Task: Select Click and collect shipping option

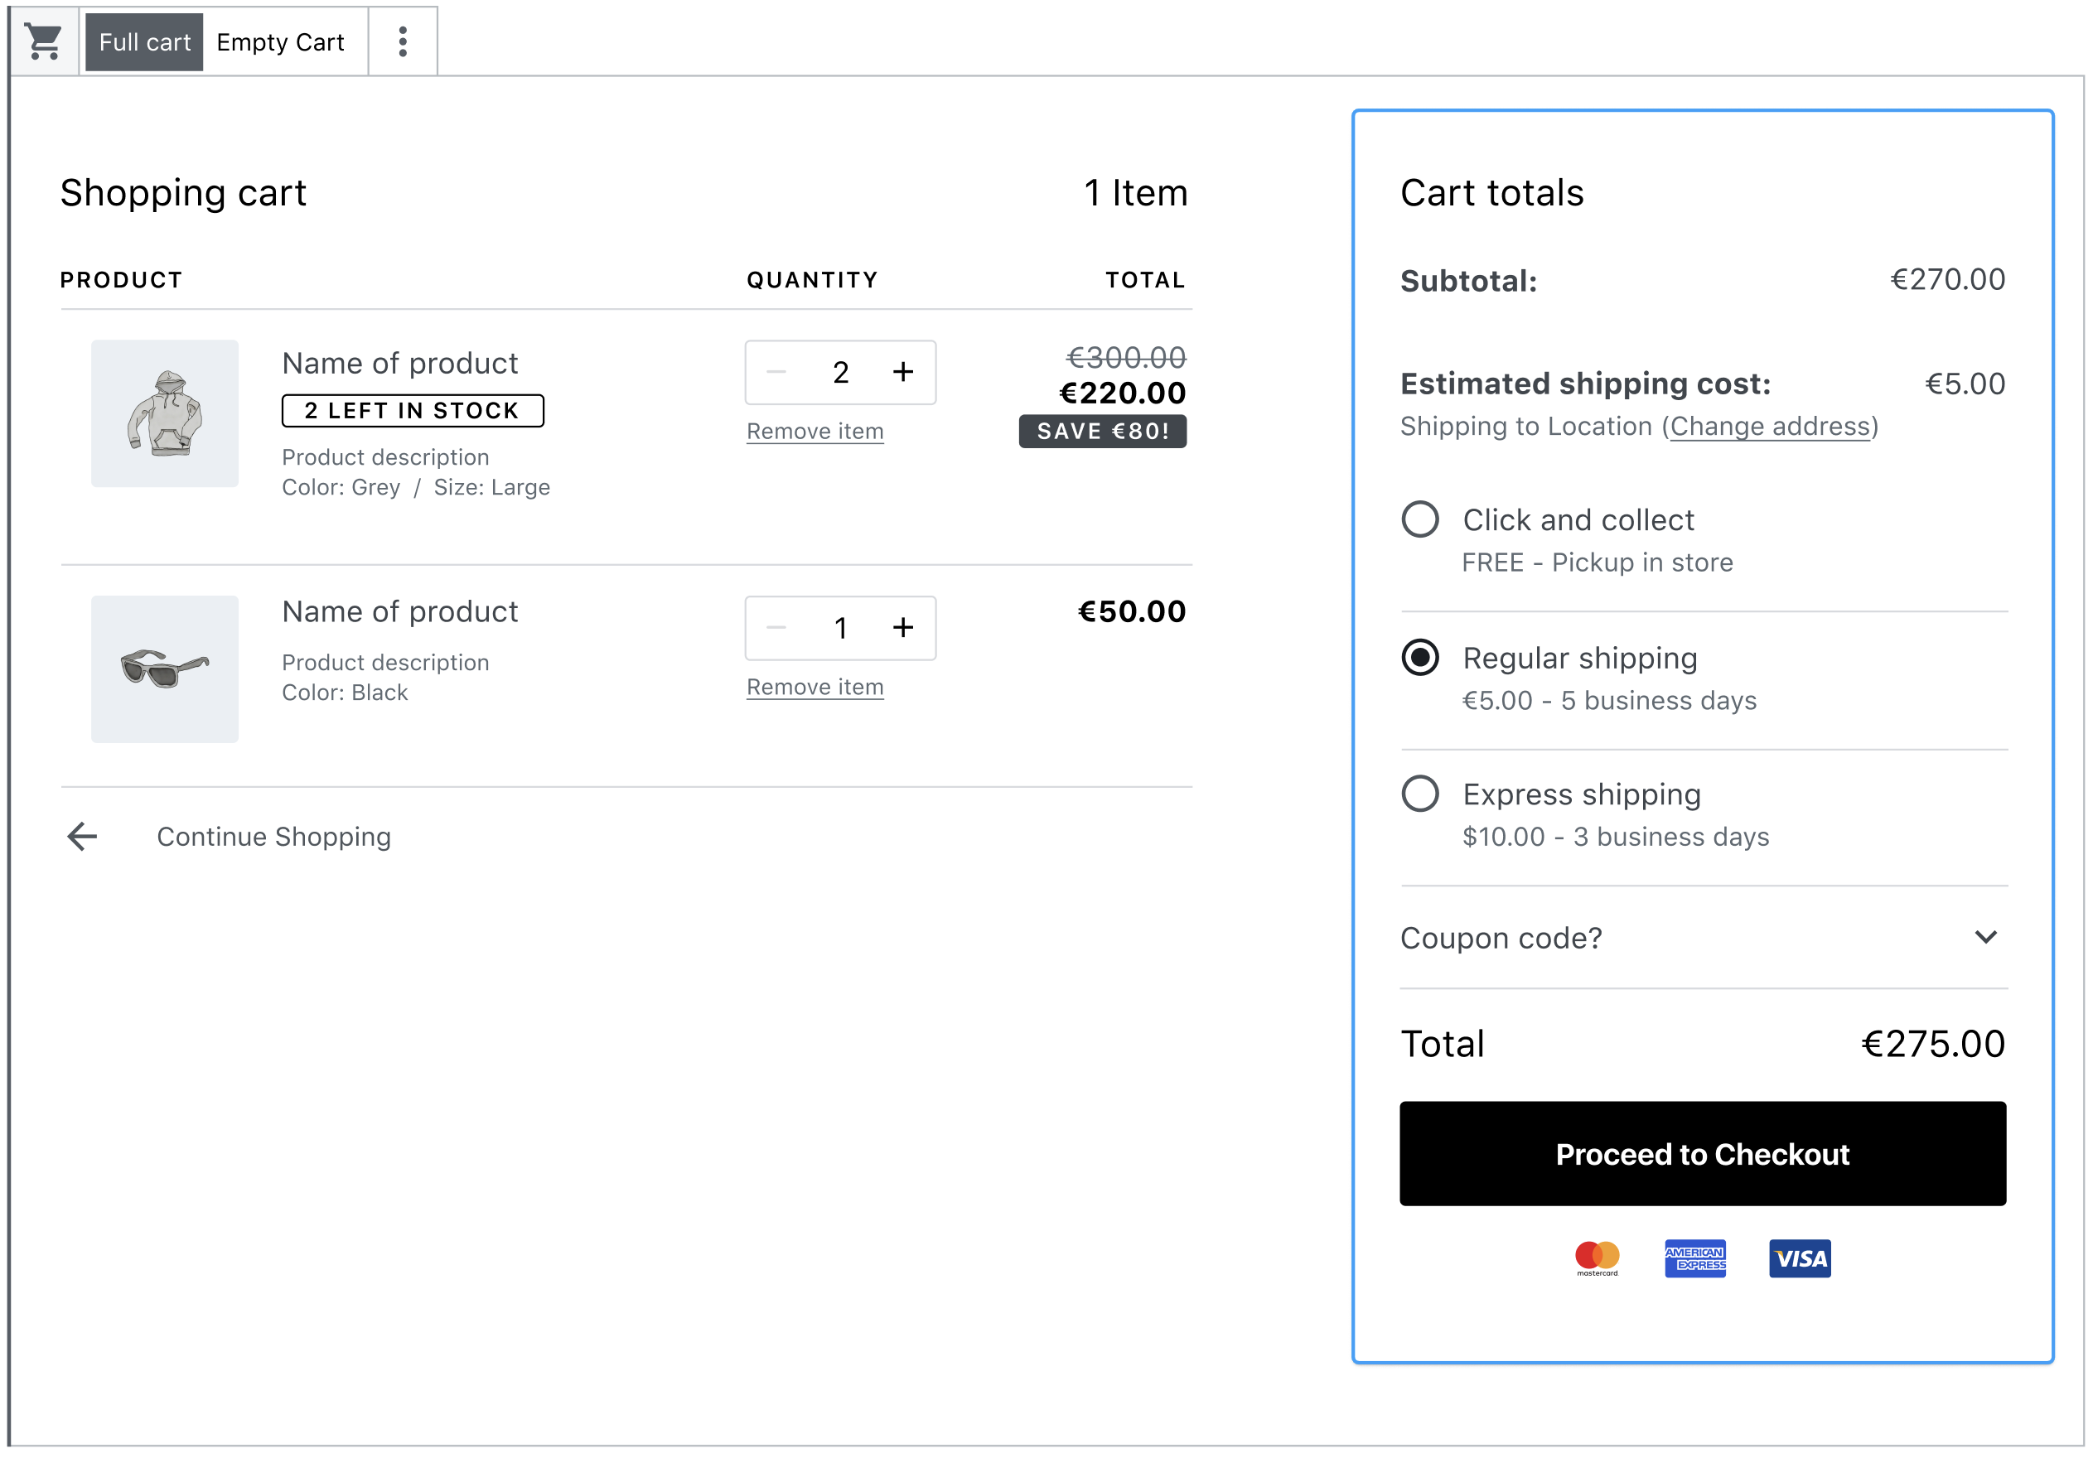Action: (1419, 519)
